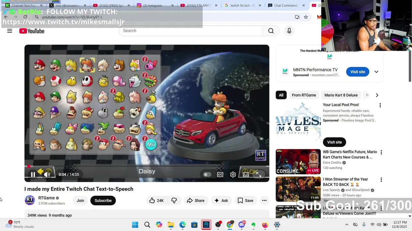Screen dimensions: 412x231
Task: Select the From RTGame filter chip
Action: pos(304,95)
